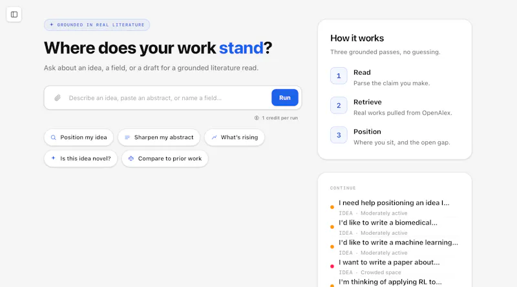Click the paperclip attach icon
This screenshot has height=287, width=517.
[x=58, y=98]
